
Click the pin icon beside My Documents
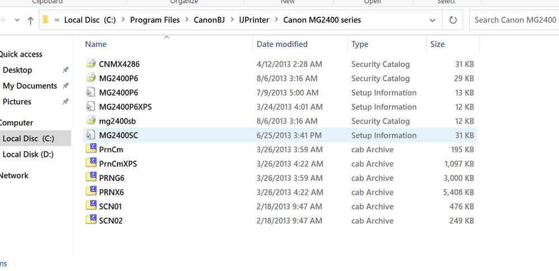pos(65,86)
